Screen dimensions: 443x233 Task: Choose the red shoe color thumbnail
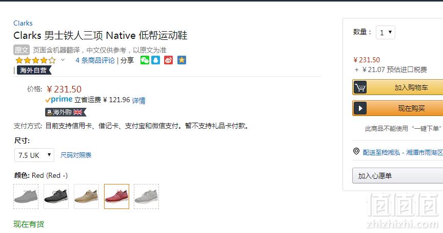coord(117,196)
